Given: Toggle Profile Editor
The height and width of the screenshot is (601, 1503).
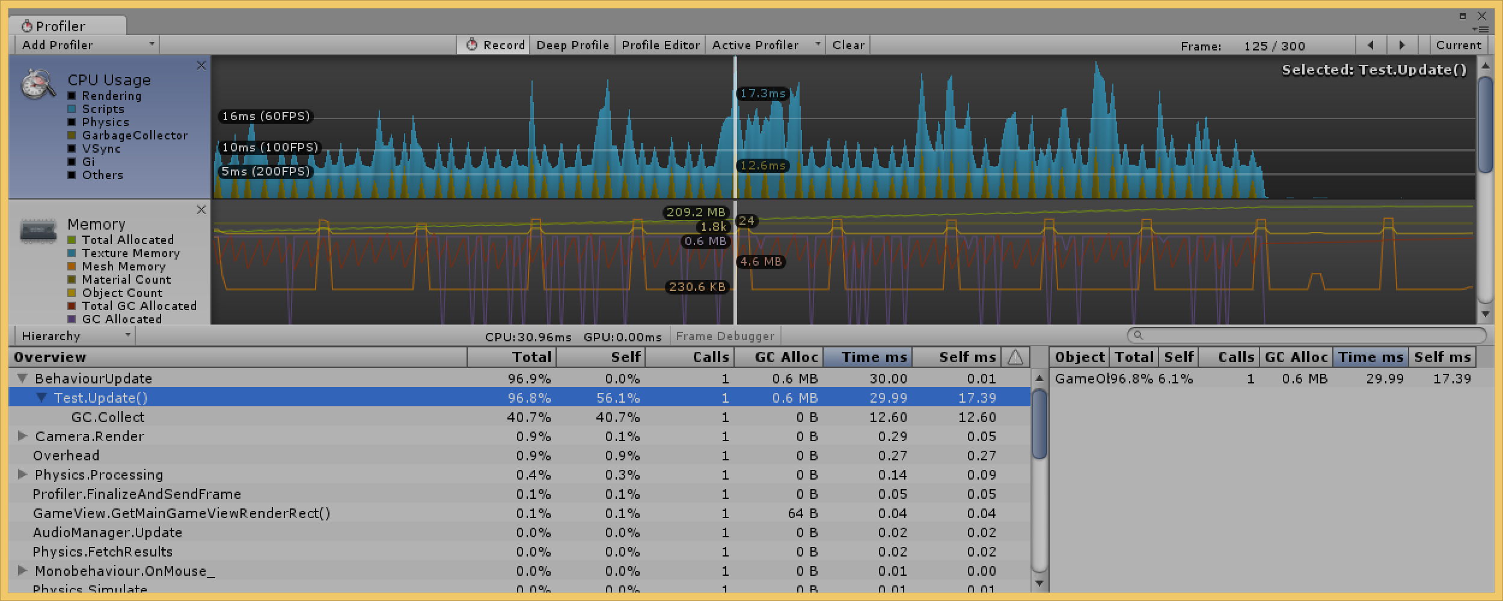Looking at the screenshot, I should (660, 45).
